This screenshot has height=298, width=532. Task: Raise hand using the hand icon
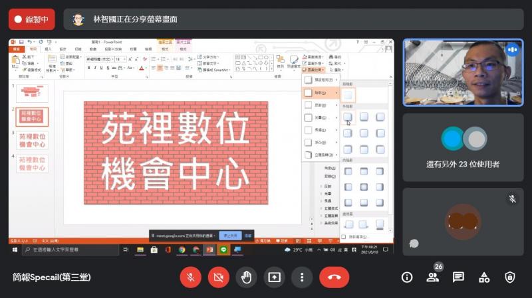[x=246, y=277]
